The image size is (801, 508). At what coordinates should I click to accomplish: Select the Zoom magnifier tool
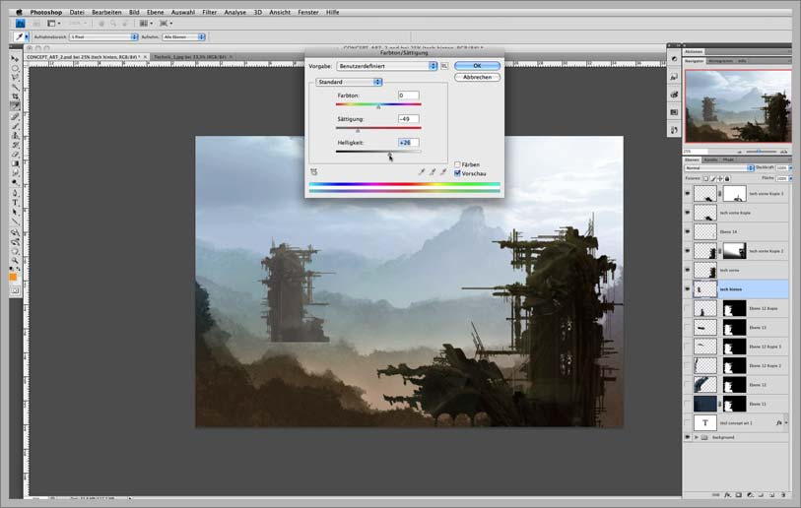[x=15, y=261]
